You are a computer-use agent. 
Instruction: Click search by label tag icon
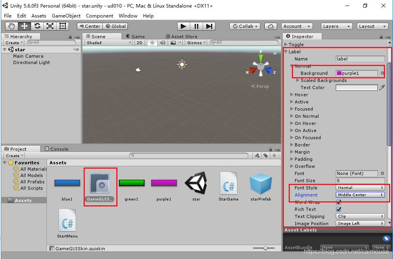(266, 156)
